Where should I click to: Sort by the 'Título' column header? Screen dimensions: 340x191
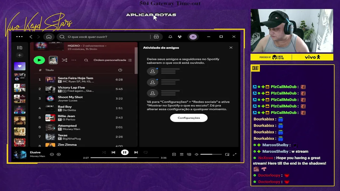point(49,70)
